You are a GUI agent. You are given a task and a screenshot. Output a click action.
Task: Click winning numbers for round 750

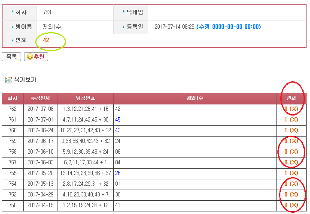[85, 205]
